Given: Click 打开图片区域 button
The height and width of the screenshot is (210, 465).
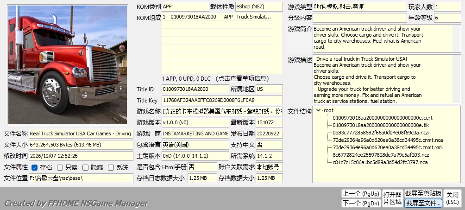Looking at the screenshot, I should tap(393, 198).
